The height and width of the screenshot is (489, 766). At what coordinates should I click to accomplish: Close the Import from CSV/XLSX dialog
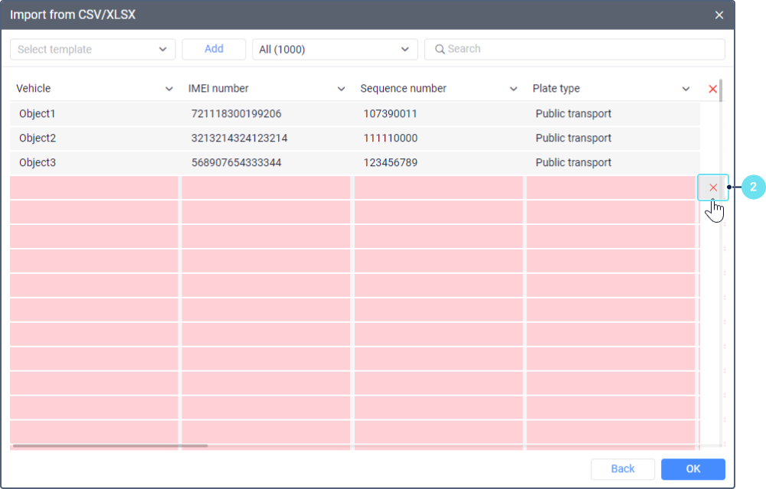pos(719,15)
